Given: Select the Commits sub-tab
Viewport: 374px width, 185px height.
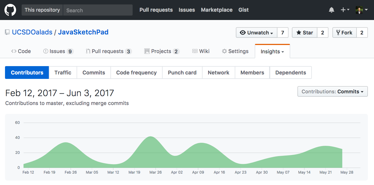Looking at the screenshot, I should pyautogui.click(x=94, y=72).
